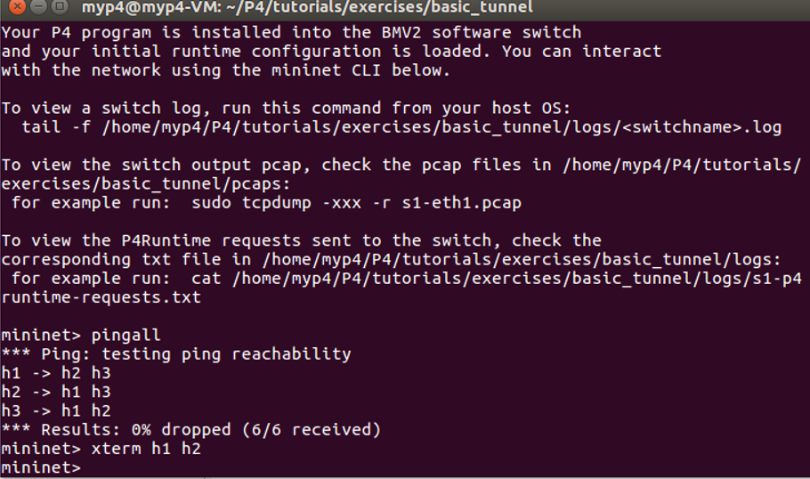Click the 'runtime-requests.txt' text
This screenshot has width=810, height=479.
point(101,297)
